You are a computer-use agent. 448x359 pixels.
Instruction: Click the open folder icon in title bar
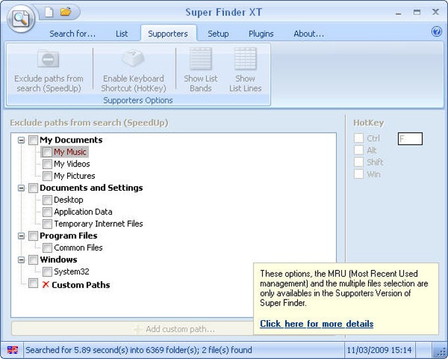coord(66,12)
